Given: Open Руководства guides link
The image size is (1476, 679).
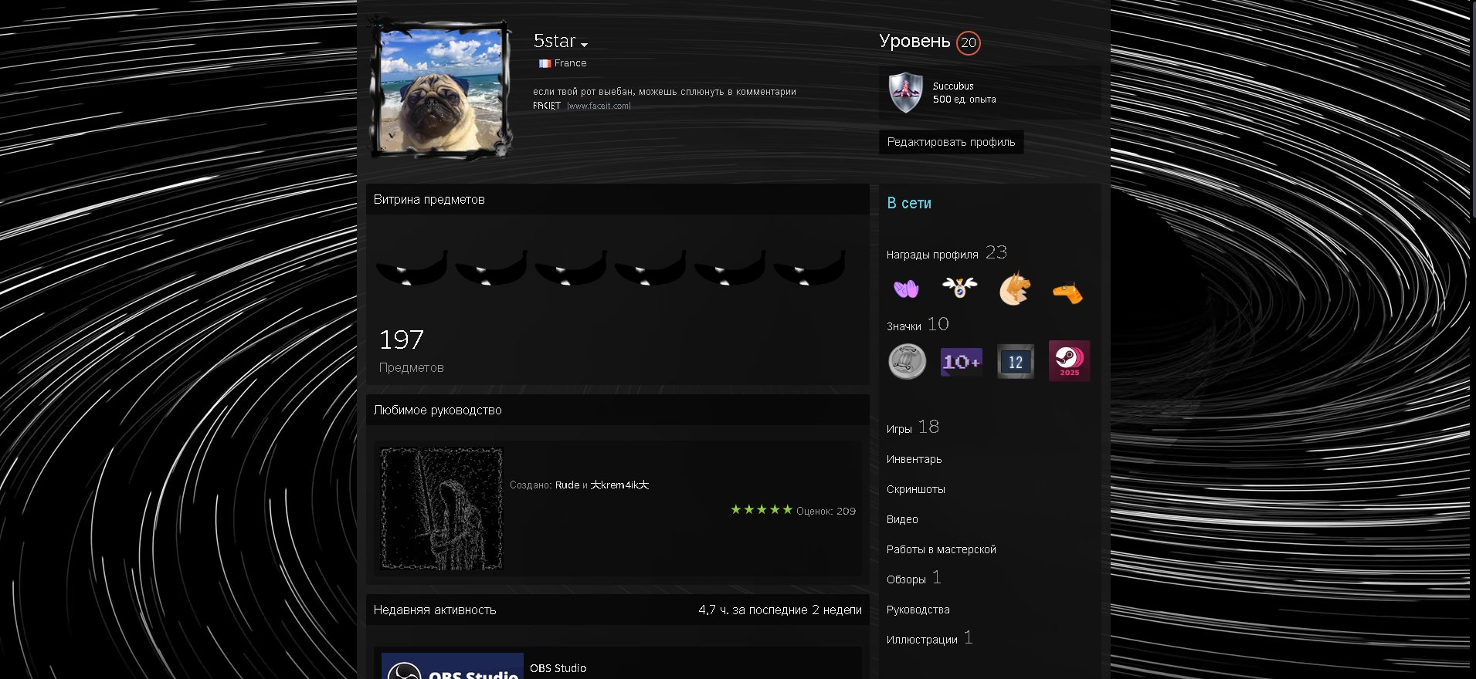Looking at the screenshot, I should click(x=918, y=610).
